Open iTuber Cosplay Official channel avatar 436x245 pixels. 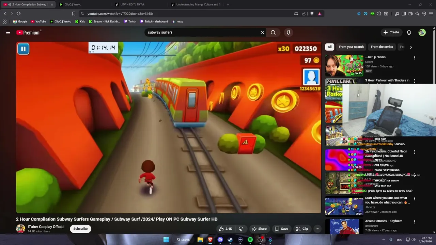(21, 229)
